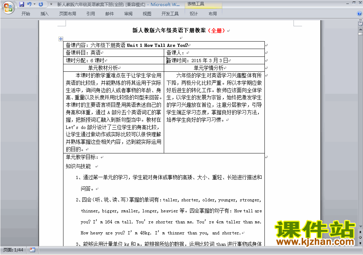Save the document with the floppy disk icon

22,4
